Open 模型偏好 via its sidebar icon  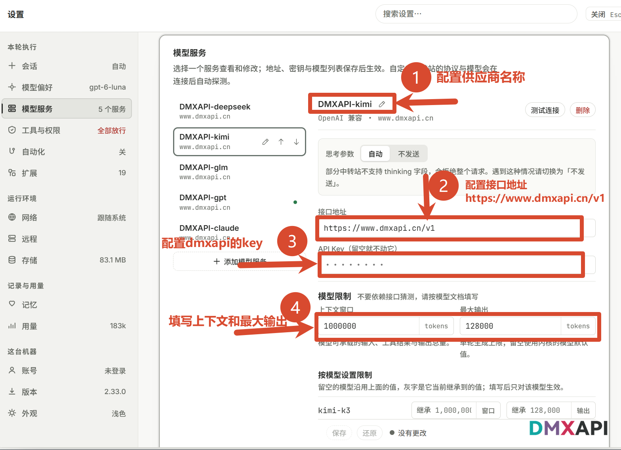point(12,87)
